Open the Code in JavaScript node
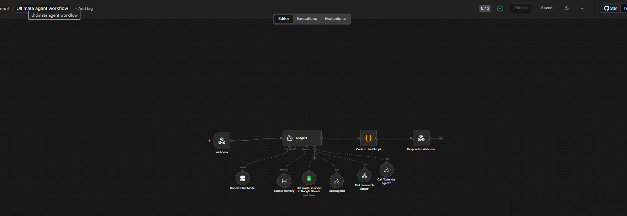 click(x=368, y=138)
